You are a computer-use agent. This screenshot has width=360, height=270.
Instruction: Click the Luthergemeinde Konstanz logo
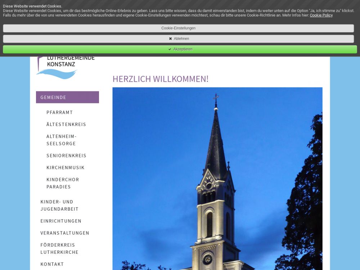(65, 67)
